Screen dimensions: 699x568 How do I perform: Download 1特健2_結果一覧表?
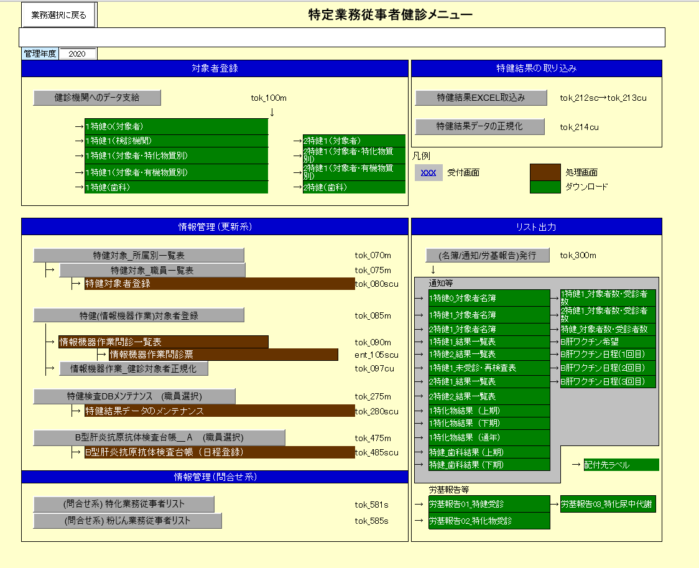point(489,355)
